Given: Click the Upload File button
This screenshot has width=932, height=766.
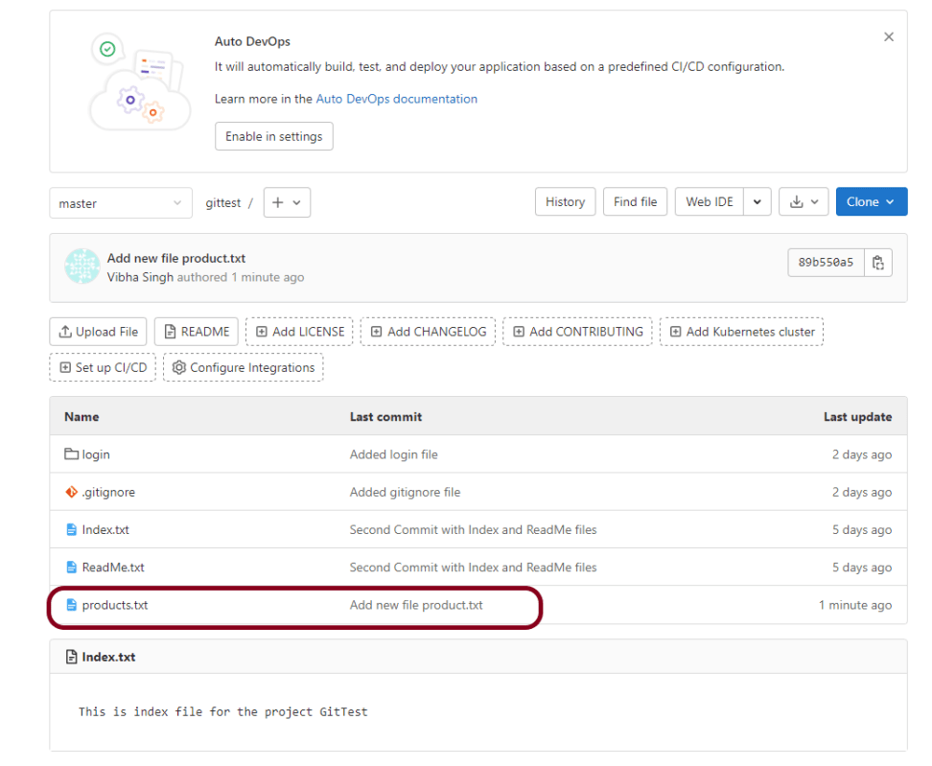Looking at the screenshot, I should point(99,332).
